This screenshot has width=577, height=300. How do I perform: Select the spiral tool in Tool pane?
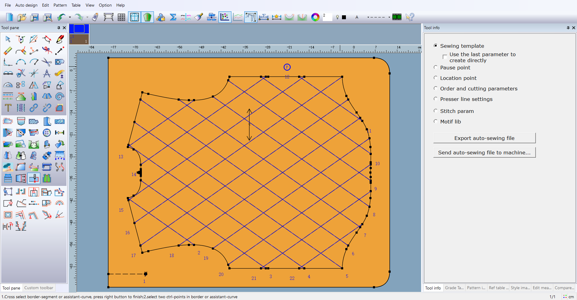(x=60, y=96)
